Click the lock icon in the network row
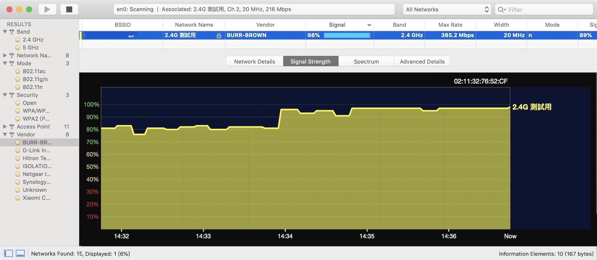The width and height of the screenshot is (597, 260). coord(219,35)
